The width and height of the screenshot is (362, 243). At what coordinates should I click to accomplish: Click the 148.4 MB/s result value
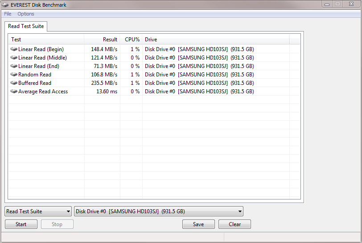pyautogui.click(x=104, y=49)
